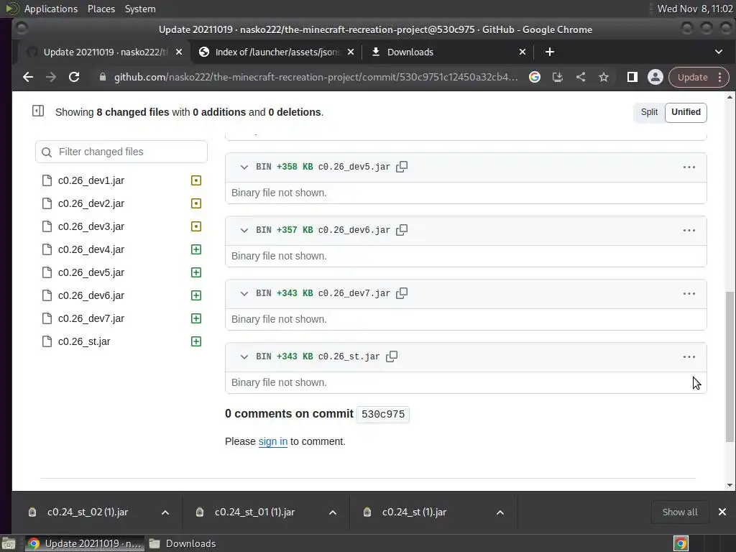Collapse the c0.26_st.jar diff

click(x=244, y=357)
